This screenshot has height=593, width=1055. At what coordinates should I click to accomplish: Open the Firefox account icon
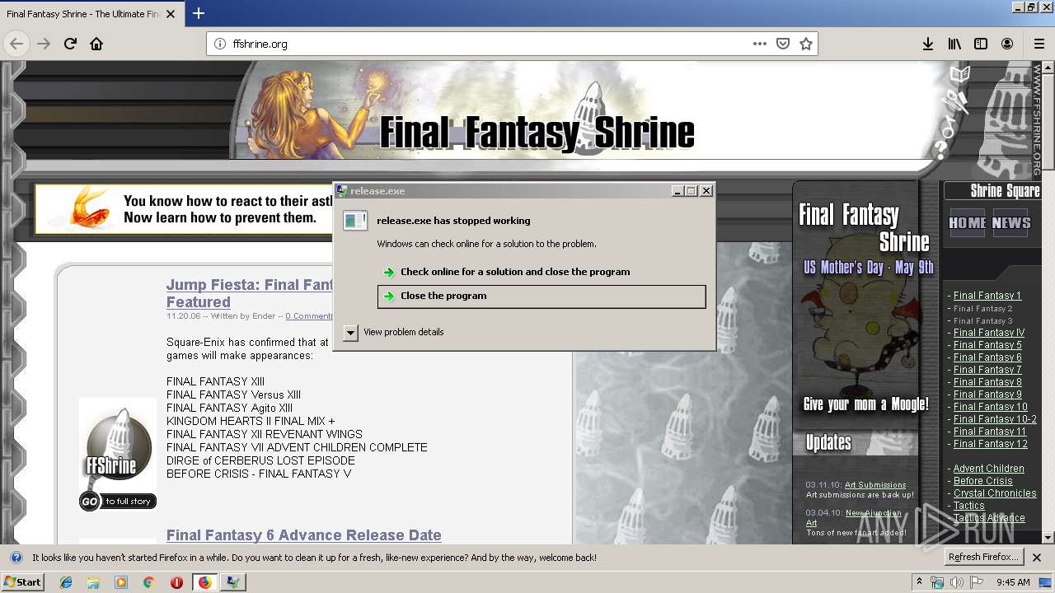pos(1007,44)
